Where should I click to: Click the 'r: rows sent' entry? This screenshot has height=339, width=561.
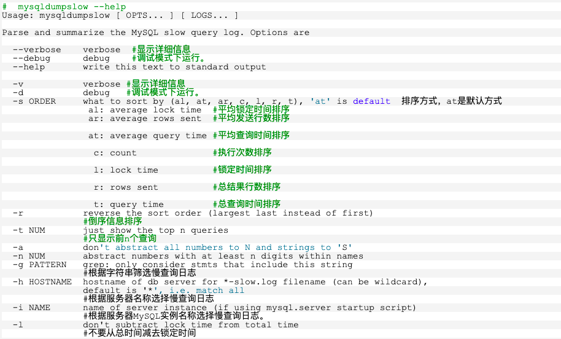(x=126, y=187)
